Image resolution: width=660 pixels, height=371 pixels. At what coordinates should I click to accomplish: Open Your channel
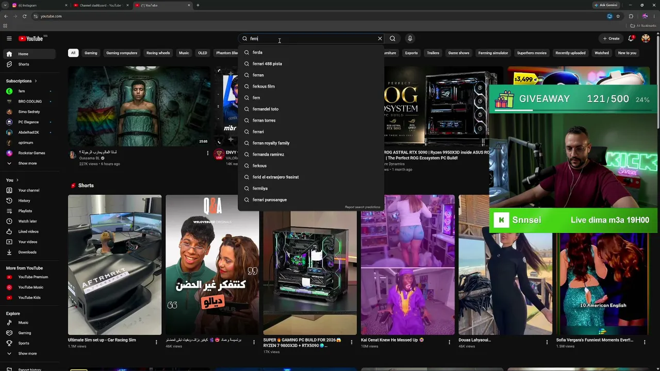tap(30, 190)
